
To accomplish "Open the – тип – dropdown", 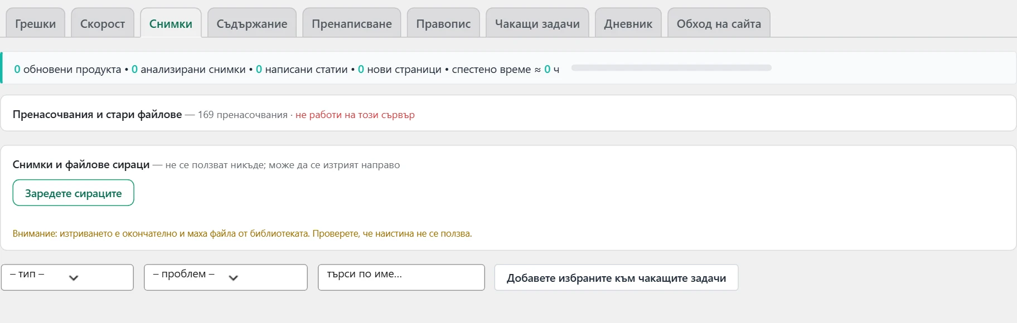I will (x=67, y=277).
